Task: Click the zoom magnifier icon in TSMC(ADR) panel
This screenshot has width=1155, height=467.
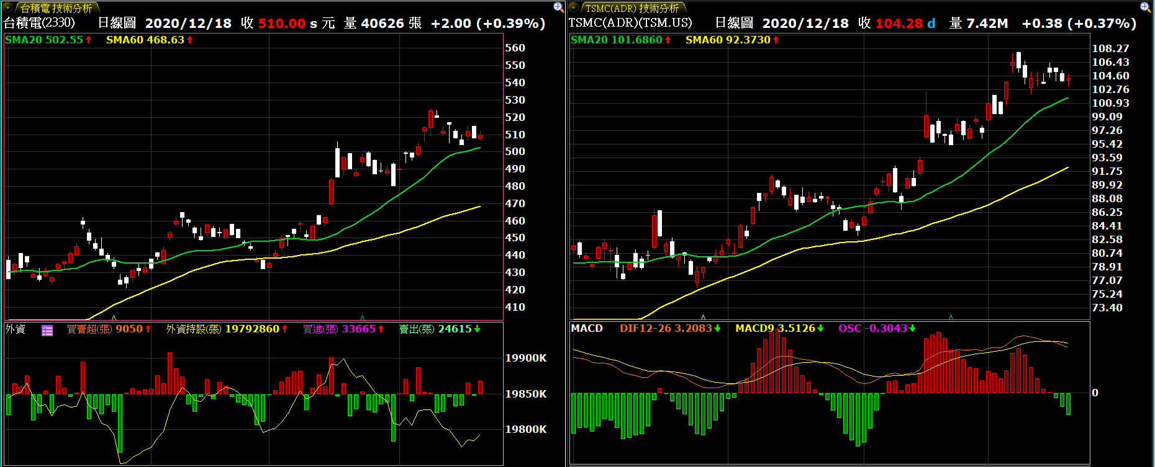Action: tap(1145, 7)
